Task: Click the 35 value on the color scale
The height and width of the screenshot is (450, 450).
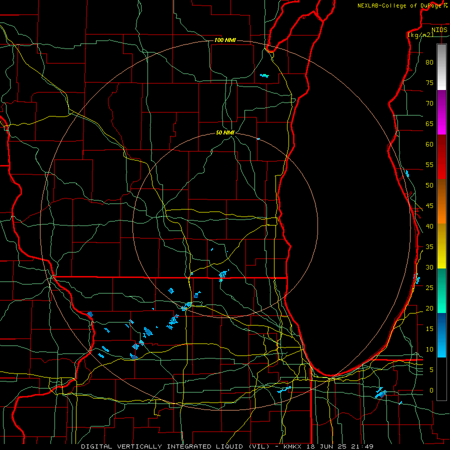Action: 429,247
